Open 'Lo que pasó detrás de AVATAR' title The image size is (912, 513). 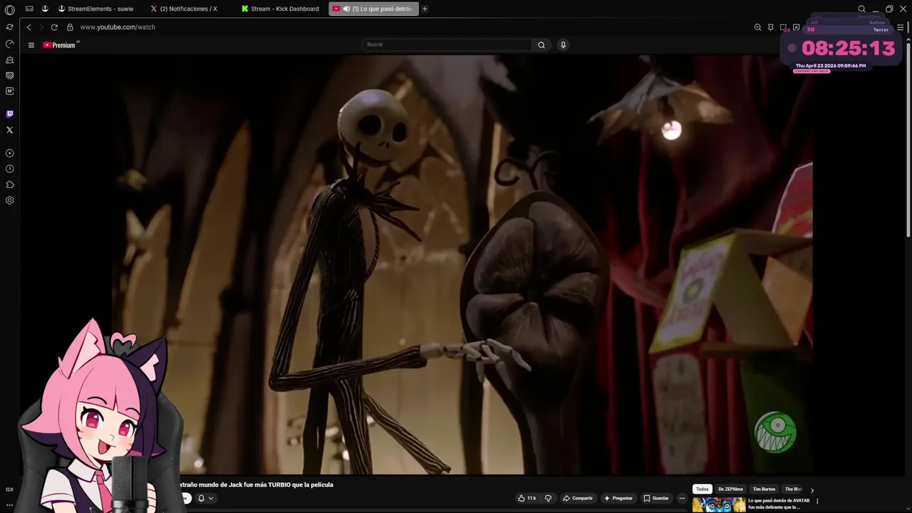(779, 504)
